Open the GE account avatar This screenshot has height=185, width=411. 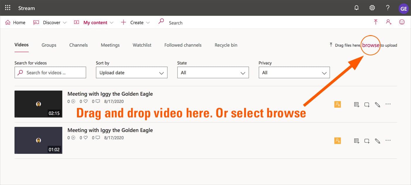pos(404,8)
